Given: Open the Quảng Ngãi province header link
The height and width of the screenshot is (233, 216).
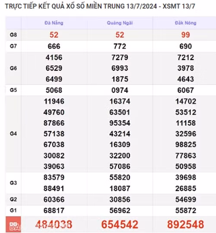Looking at the screenshot, I should point(120,23).
